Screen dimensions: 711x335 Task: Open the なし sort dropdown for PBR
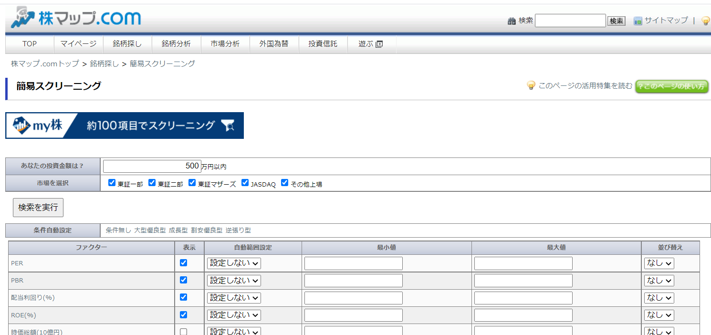(659, 280)
